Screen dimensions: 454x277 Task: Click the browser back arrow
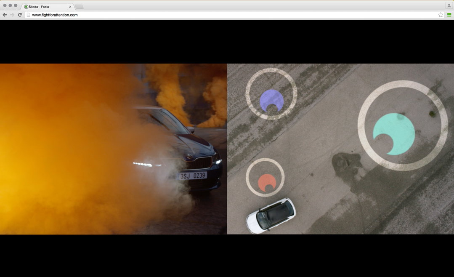(5, 15)
